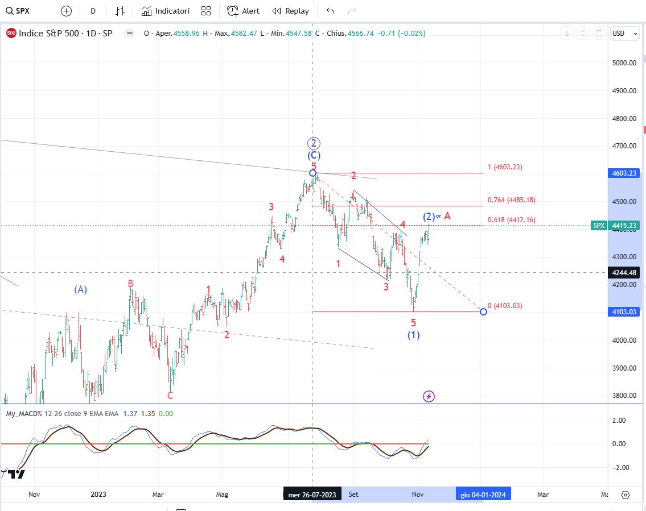The image size is (646, 511).
Task: Click the 2023 time axis label
Action: 98,494
